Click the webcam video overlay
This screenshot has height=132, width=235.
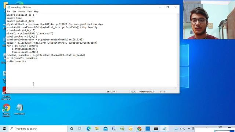pos(209,19)
